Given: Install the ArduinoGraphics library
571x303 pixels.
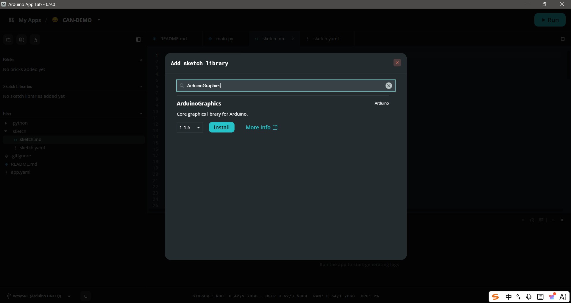Looking at the screenshot, I should pyautogui.click(x=221, y=128).
